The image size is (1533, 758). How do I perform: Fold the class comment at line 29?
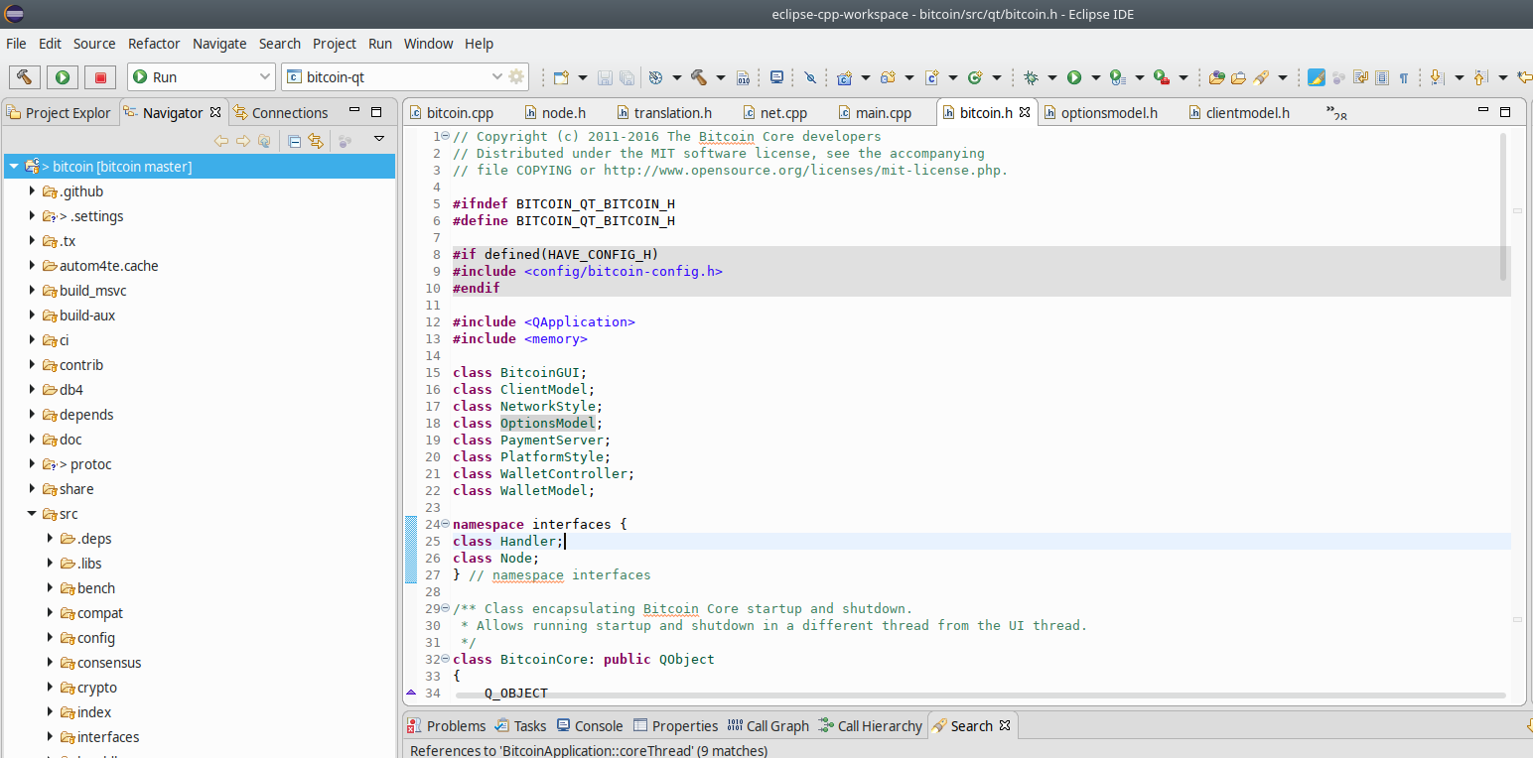[445, 608]
